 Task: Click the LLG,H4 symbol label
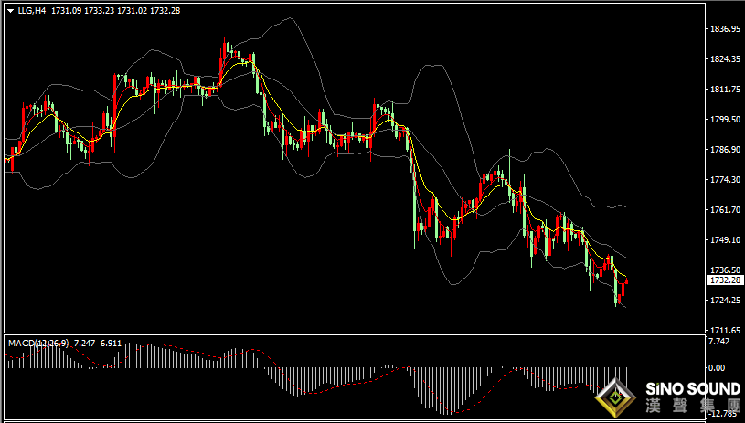32,11
